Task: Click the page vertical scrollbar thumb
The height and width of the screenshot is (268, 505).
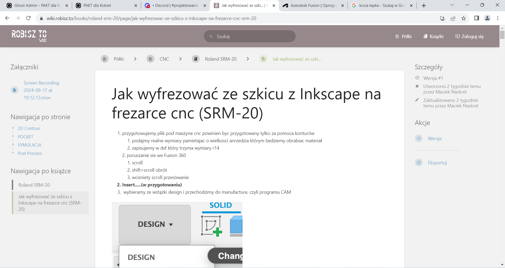Action: (x=502, y=35)
